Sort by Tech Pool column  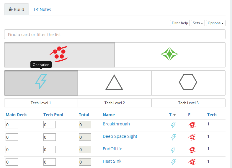[x=53, y=115]
